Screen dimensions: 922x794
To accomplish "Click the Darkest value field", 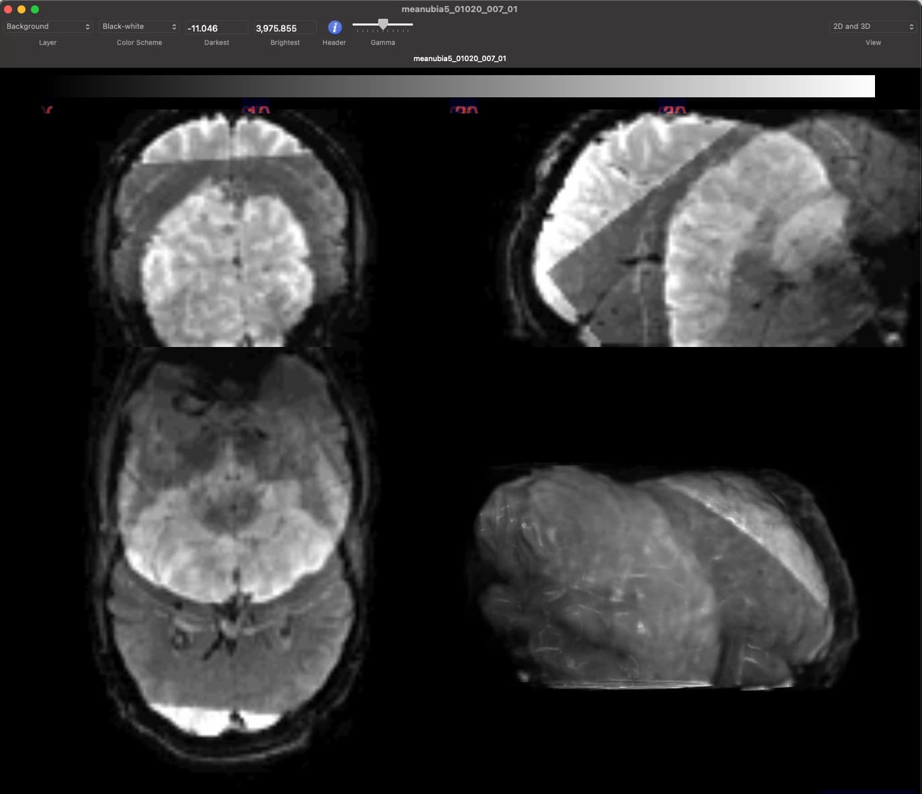I will 216,28.
